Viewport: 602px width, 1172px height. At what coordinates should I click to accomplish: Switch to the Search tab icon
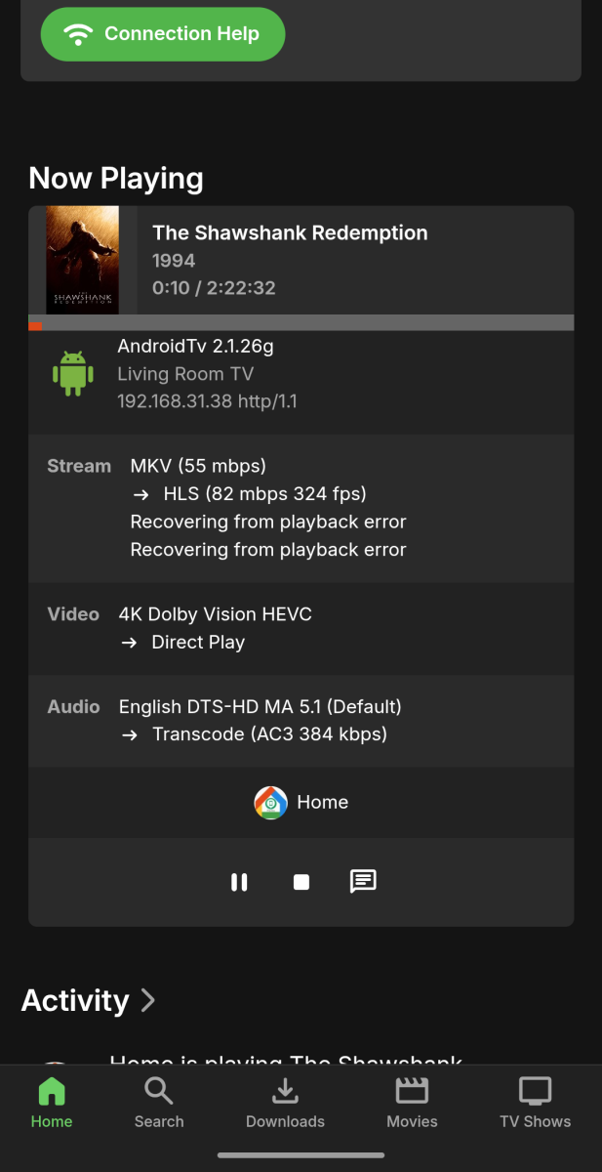[158, 1091]
